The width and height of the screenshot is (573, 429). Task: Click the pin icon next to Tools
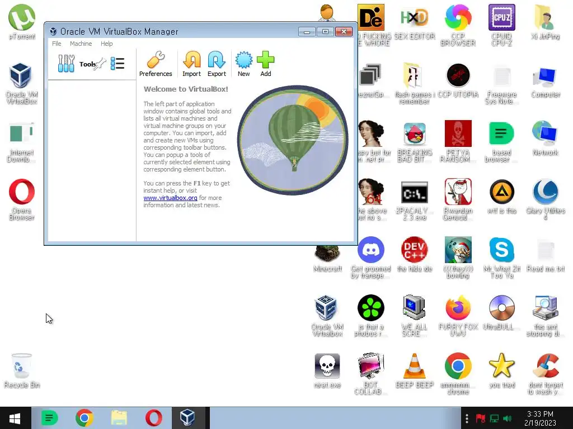pyautogui.click(x=100, y=64)
